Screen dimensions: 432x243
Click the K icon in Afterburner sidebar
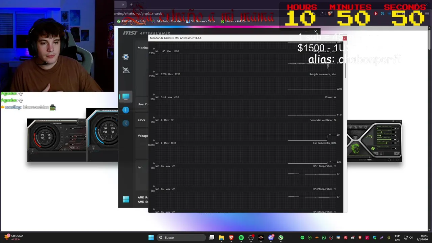126,123
